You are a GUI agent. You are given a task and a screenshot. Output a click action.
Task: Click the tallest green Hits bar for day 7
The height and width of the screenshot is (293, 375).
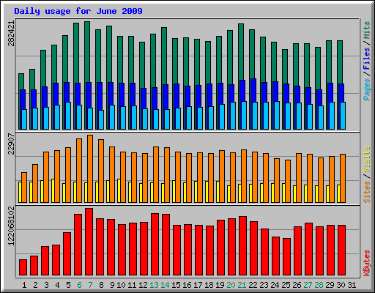point(87,51)
